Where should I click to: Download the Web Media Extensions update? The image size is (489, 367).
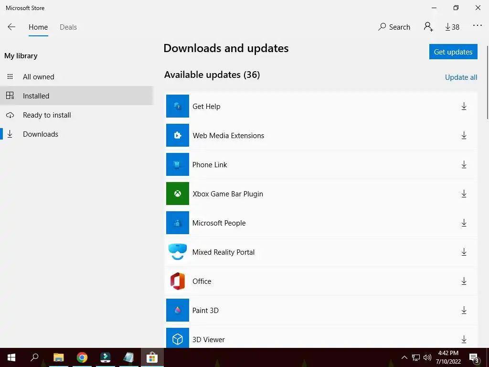pyautogui.click(x=464, y=135)
